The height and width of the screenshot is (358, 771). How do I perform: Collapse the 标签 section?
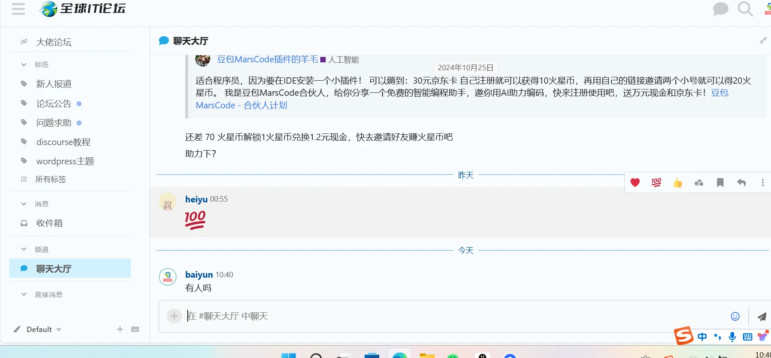tap(24, 64)
